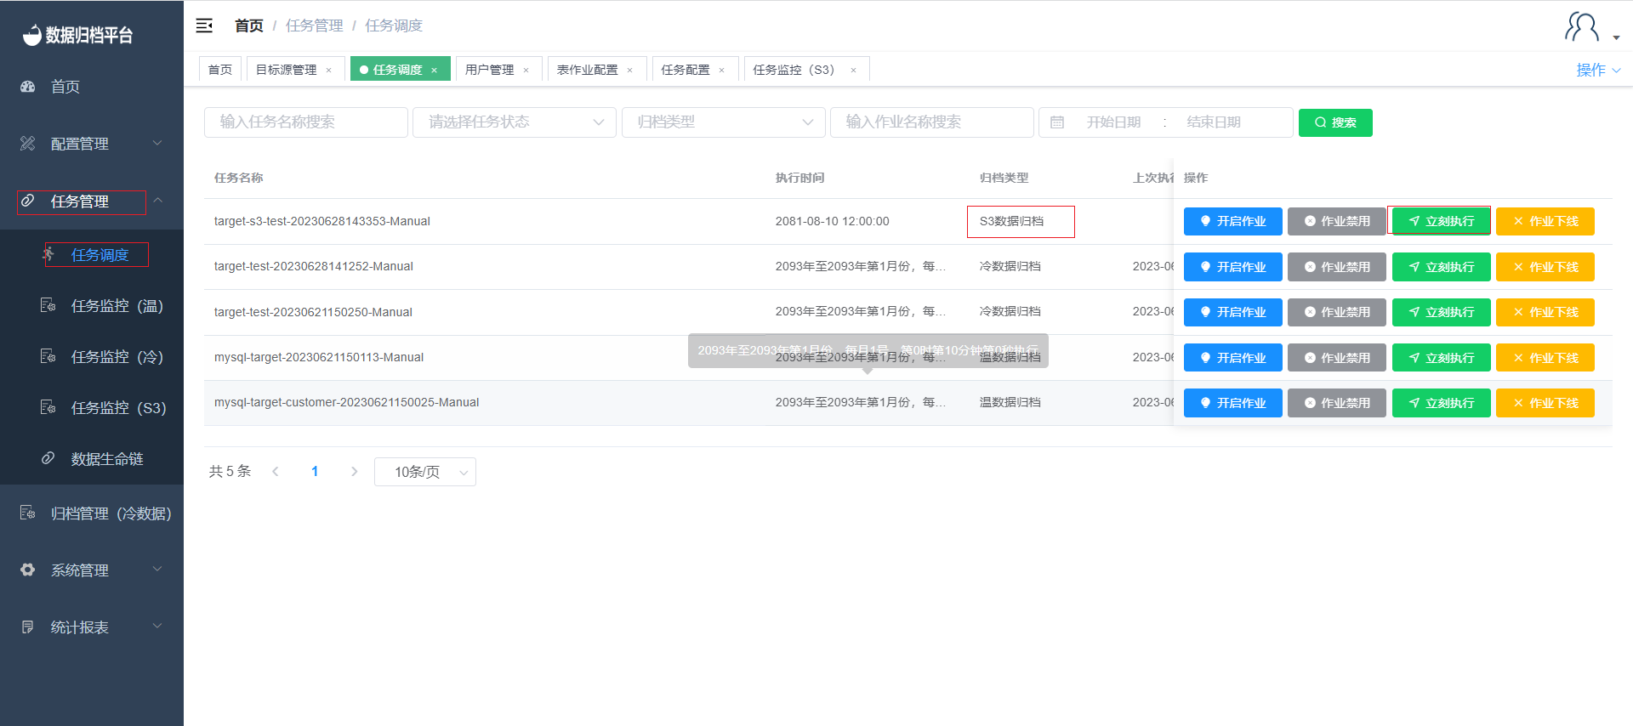Click the green 搜索 button
This screenshot has height=726, width=1633.
(1335, 122)
